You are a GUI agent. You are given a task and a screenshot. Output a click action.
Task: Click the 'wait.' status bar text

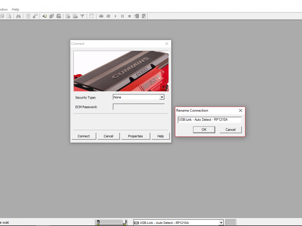tap(6, 223)
